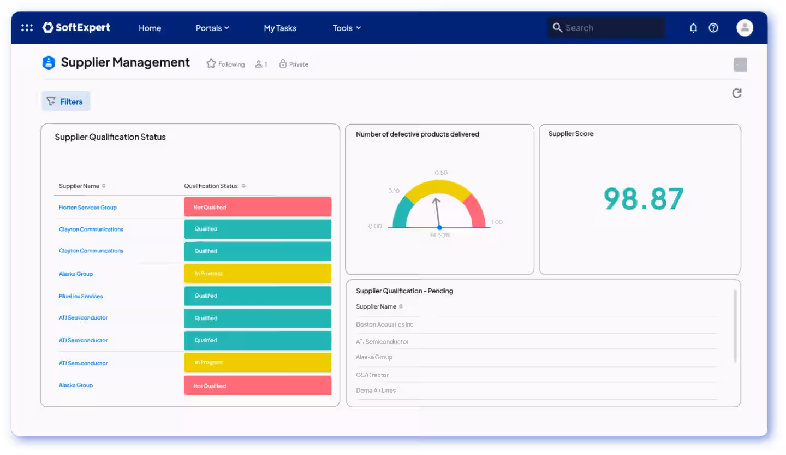Open the help question mark icon
The image size is (786, 455).
(713, 27)
